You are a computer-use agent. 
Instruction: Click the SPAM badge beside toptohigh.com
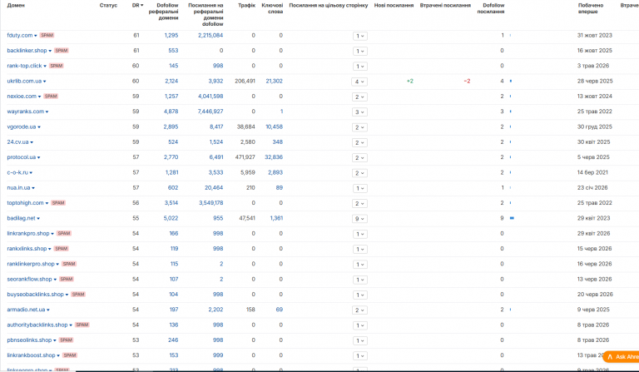click(x=58, y=203)
